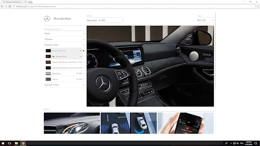Open the Windows notification center icon
Image resolution: width=260 pixels, height=146 pixels.
click(256, 143)
